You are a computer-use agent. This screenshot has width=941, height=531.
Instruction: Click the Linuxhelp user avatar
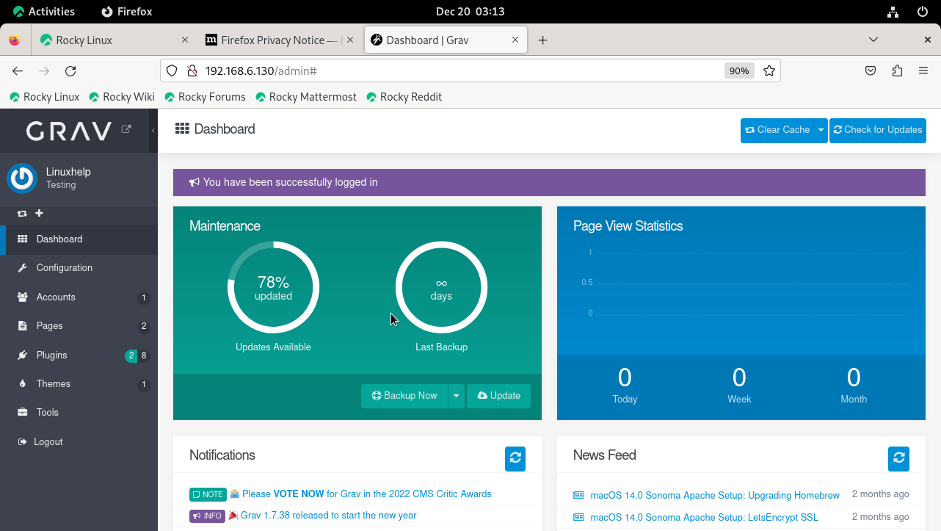point(22,178)
